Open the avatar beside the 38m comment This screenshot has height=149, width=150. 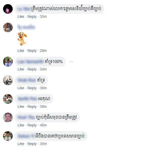8,80
